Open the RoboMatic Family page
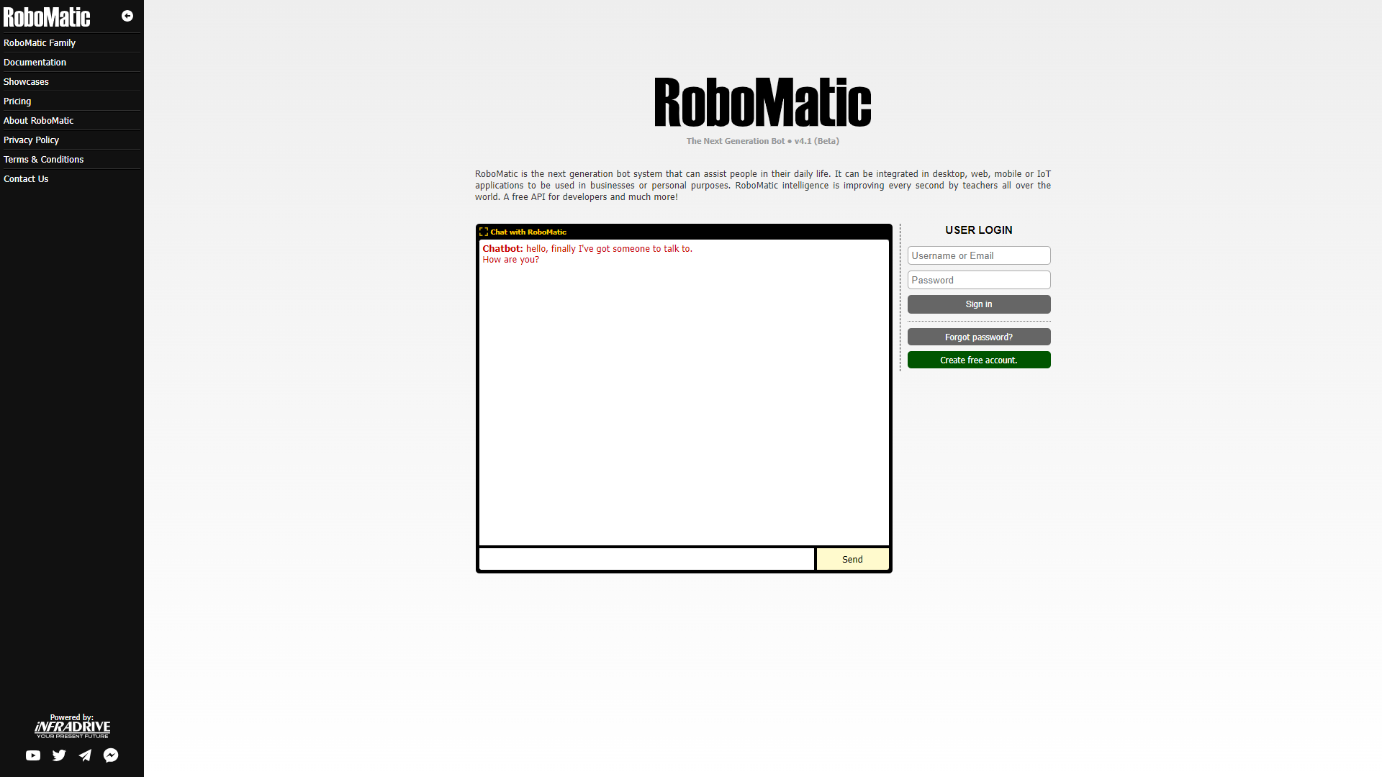 pos(40,42)
